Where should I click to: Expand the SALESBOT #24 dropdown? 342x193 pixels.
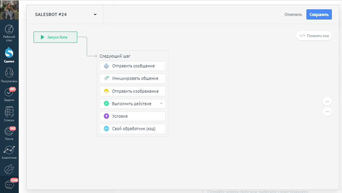click(x=95, y=15)
